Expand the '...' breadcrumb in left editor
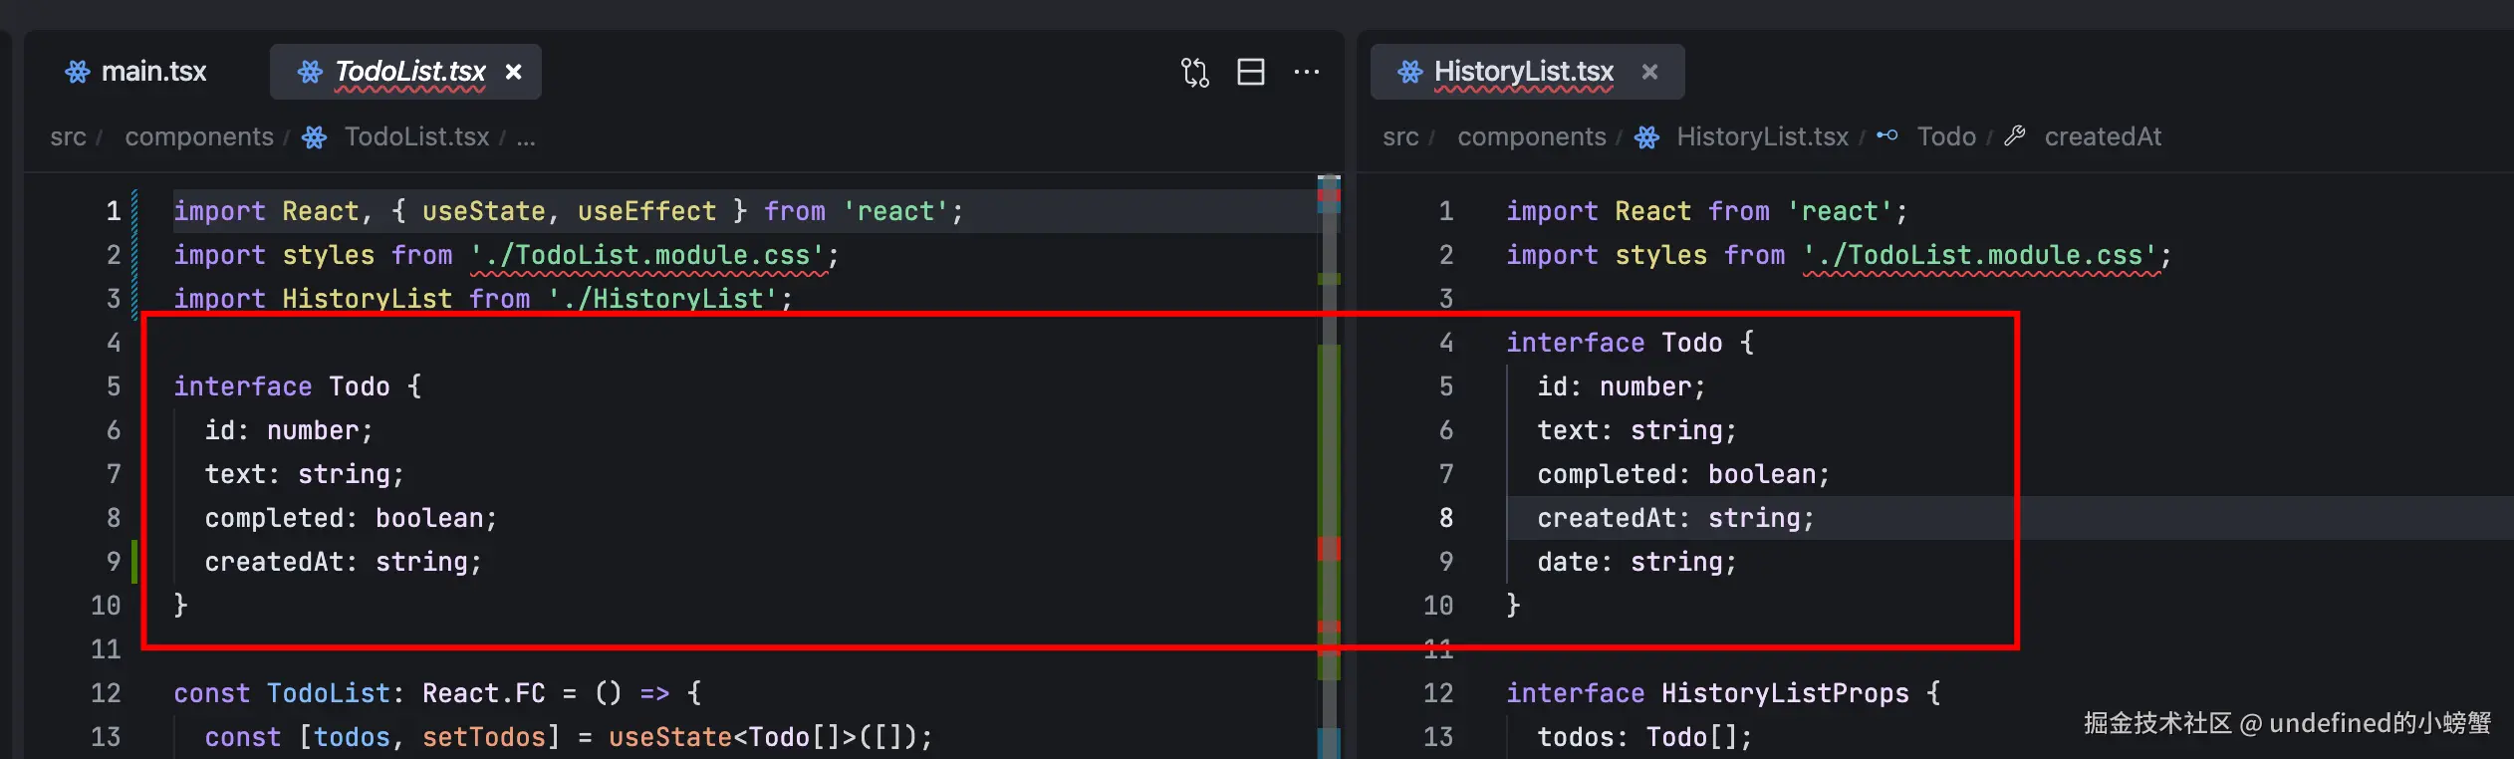Image resolution: width=2514 pixels, height=759 pixels. pos(526,138)
